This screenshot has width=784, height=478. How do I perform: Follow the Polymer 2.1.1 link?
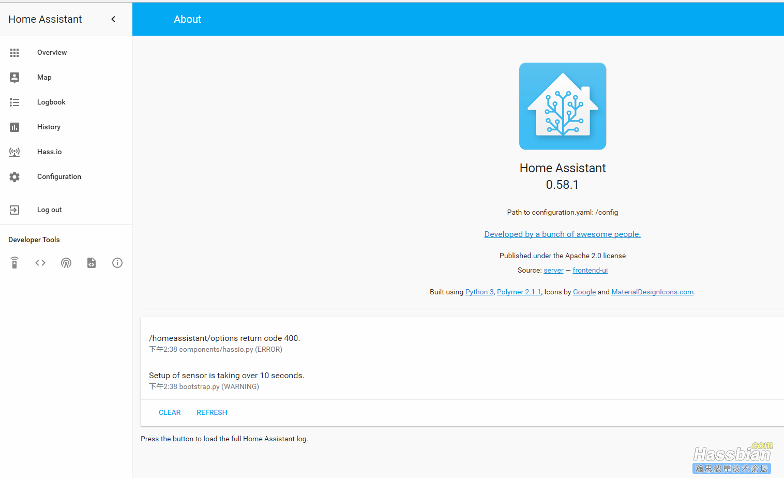click(x=519, y=292)
